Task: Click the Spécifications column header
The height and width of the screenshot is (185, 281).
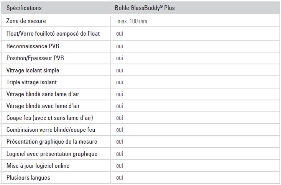Action: tap(24, 8)
